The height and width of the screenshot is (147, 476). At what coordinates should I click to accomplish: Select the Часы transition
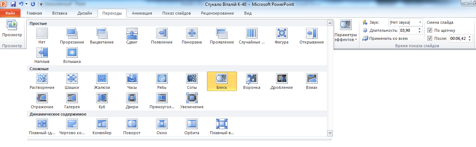[x=132, y=81]
